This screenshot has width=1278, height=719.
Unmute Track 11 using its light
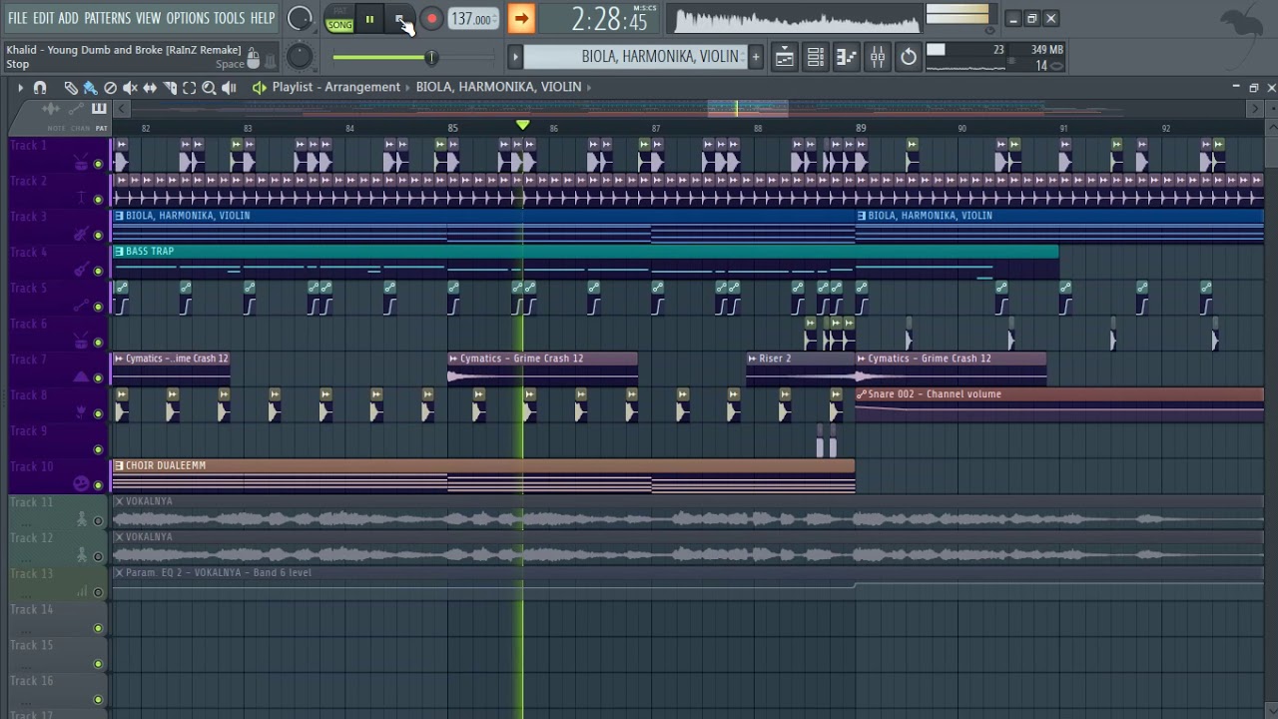point(98,521)
